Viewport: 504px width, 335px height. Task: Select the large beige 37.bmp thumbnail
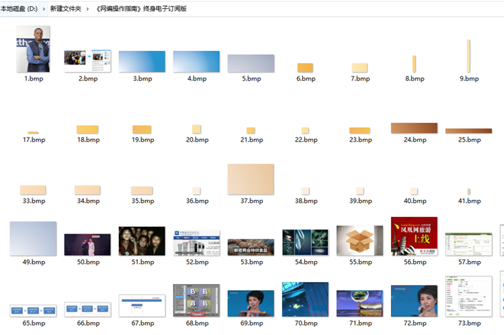coord(251,179)
